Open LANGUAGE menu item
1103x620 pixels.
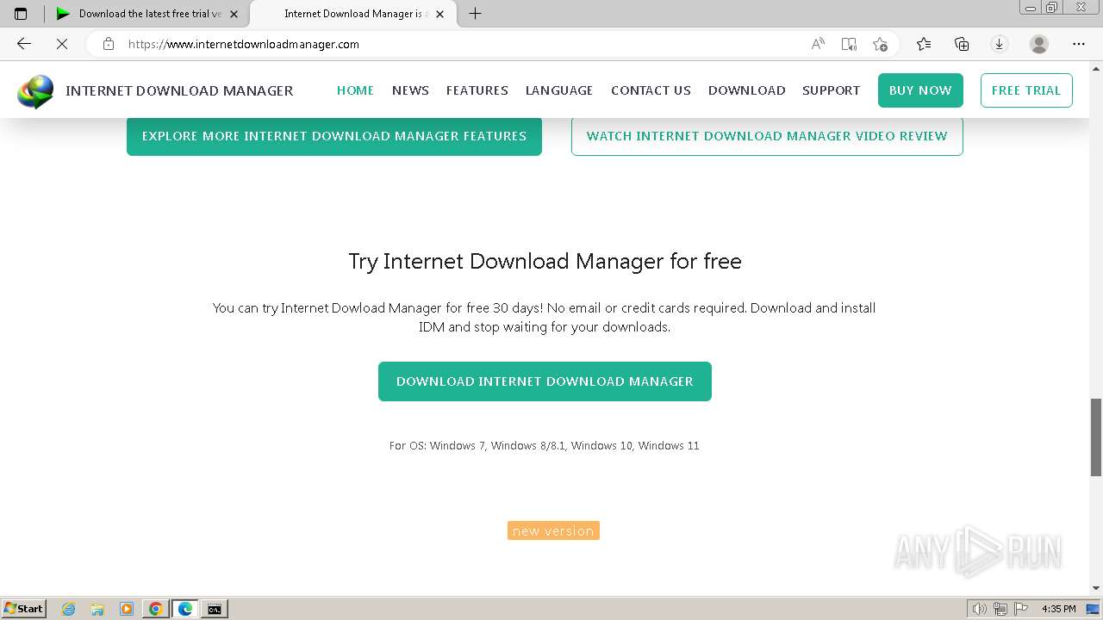click(559, 90)
